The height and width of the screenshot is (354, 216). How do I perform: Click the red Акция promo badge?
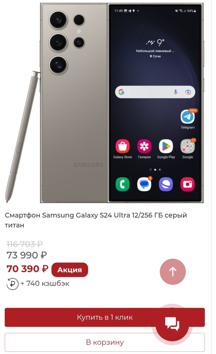click(x=70, y=270)
